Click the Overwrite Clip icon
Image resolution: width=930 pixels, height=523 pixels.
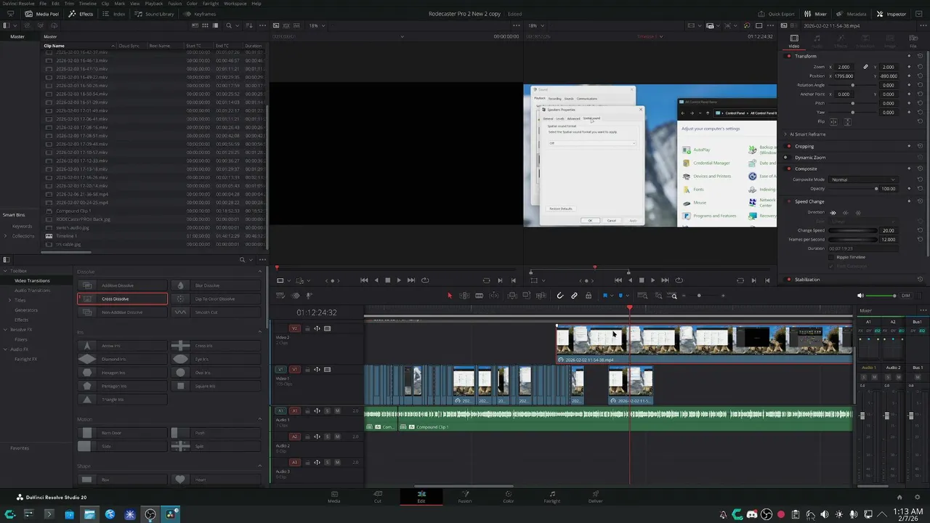(x=526, y=296)
